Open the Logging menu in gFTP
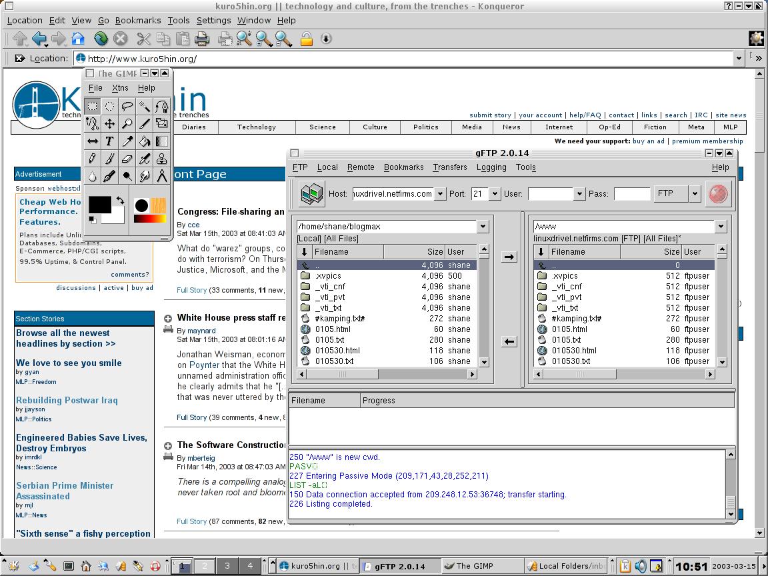The width and height of the screenshot is (768, 576). click(491, 167)
